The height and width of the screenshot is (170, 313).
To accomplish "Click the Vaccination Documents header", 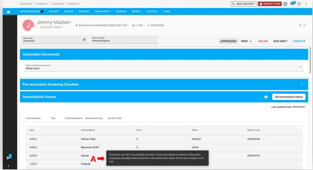I will pyautogui.click(x=164, y=54).
